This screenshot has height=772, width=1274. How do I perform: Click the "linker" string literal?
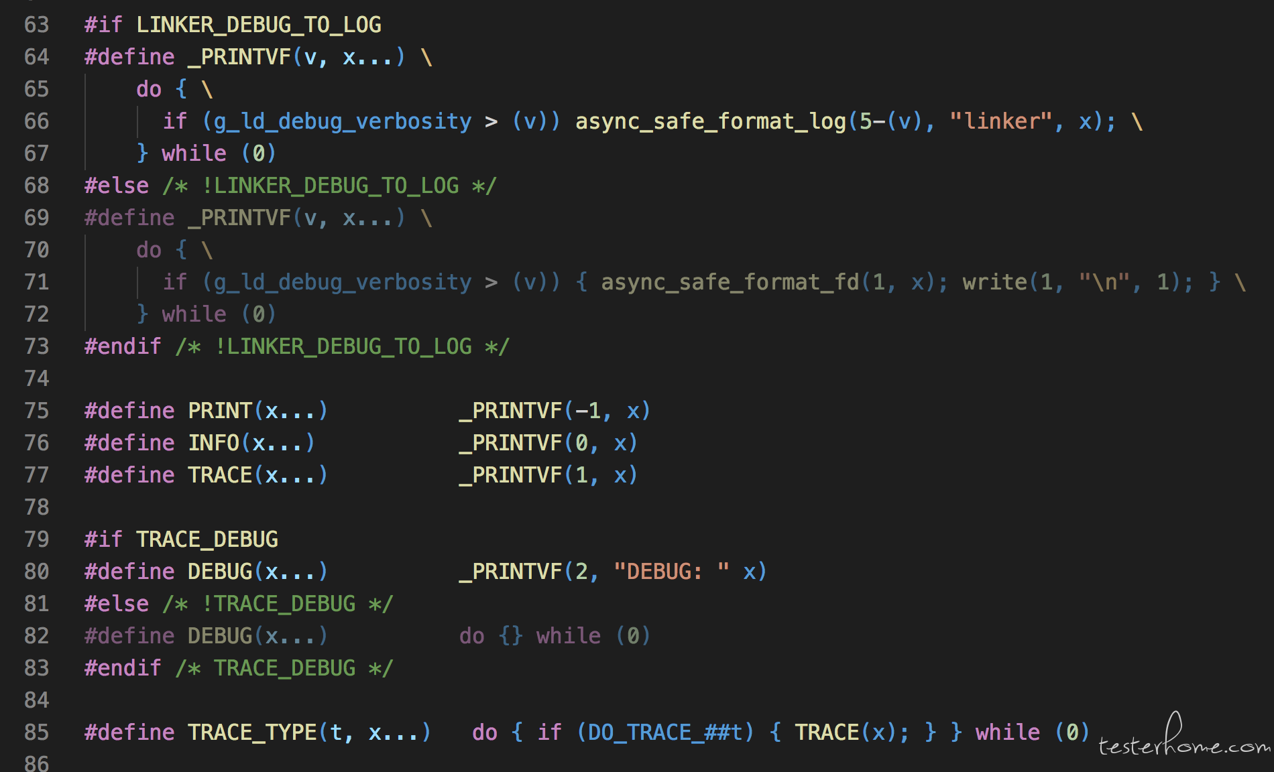[x=1001, y=121]
